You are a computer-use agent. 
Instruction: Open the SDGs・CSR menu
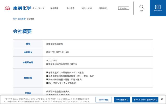tap(87, 8)
